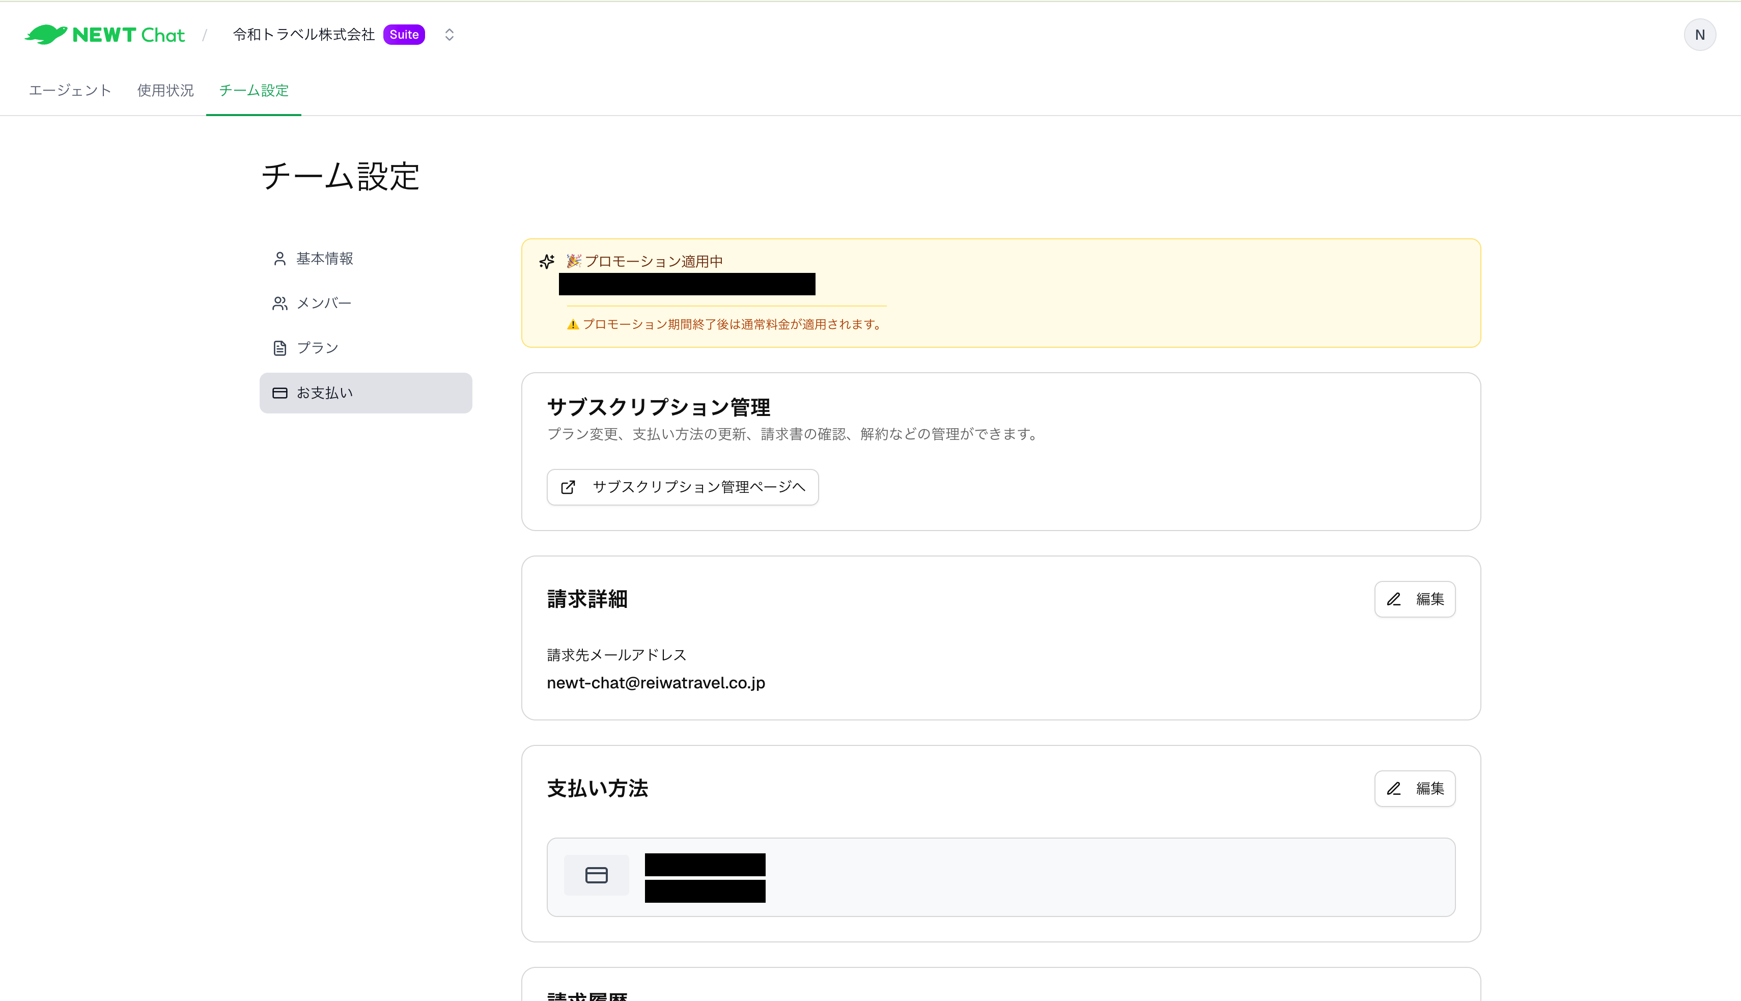Image resolution: width=1741 pixels, height=1001 pixels.
Task: Click the Suite plan badge
Action: pos(404,34)
